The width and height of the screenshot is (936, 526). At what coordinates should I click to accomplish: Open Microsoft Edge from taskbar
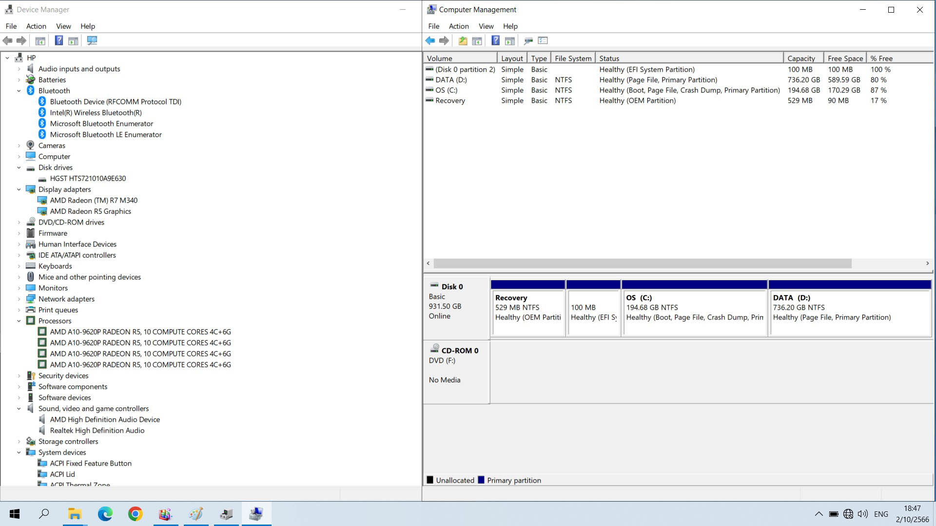coord(105,514)
